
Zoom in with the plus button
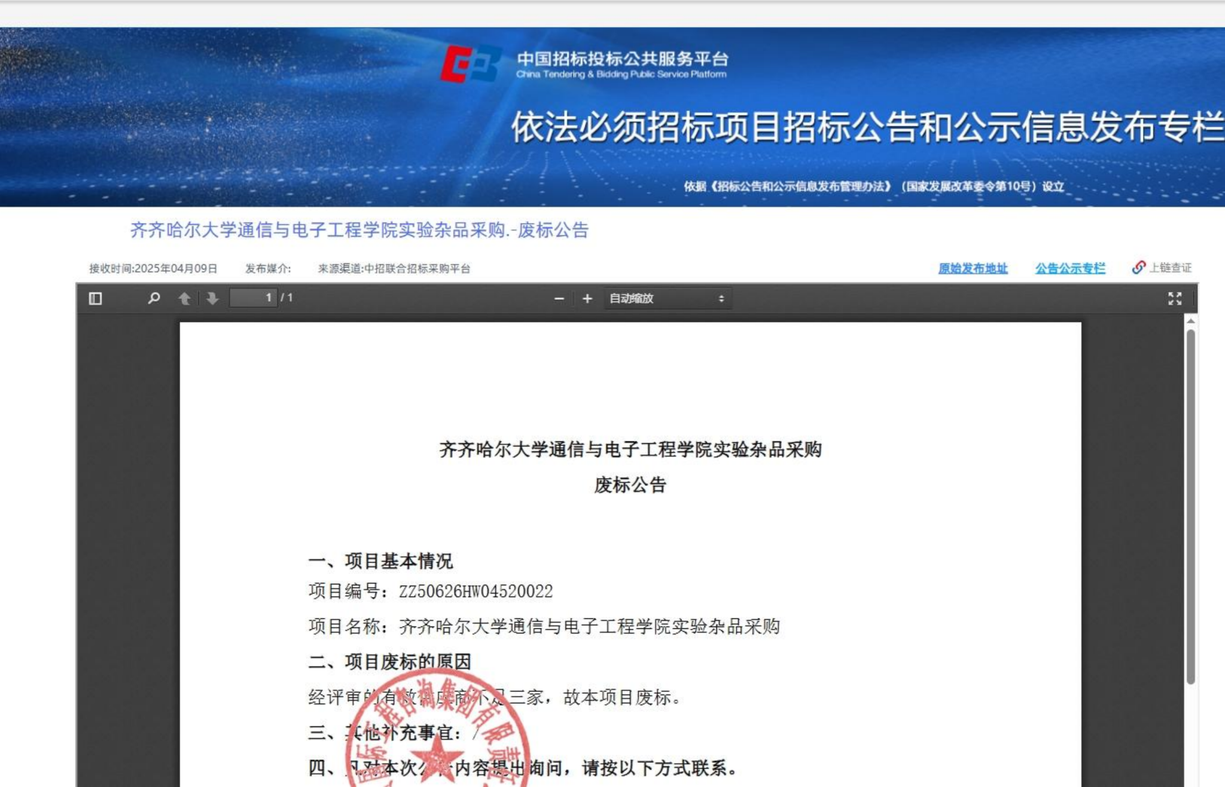(587, 298)
